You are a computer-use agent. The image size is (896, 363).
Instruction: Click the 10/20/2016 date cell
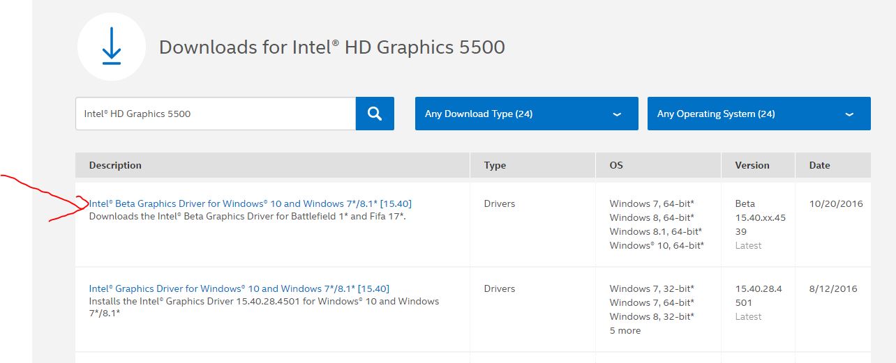tap(836, 203)
